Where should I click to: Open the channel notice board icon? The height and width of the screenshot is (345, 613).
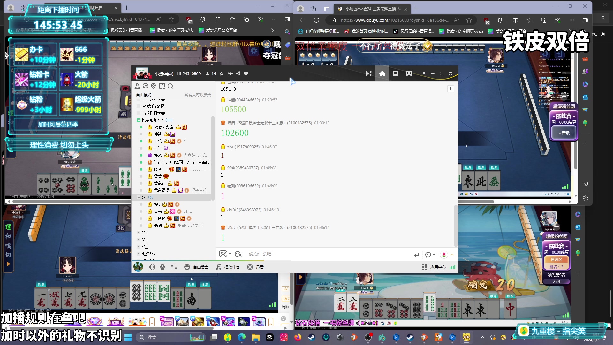pyautogui.click(x=162, y=86)
